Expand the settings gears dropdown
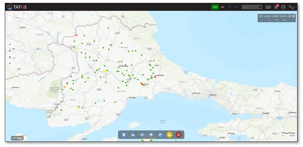 point(292,7)
